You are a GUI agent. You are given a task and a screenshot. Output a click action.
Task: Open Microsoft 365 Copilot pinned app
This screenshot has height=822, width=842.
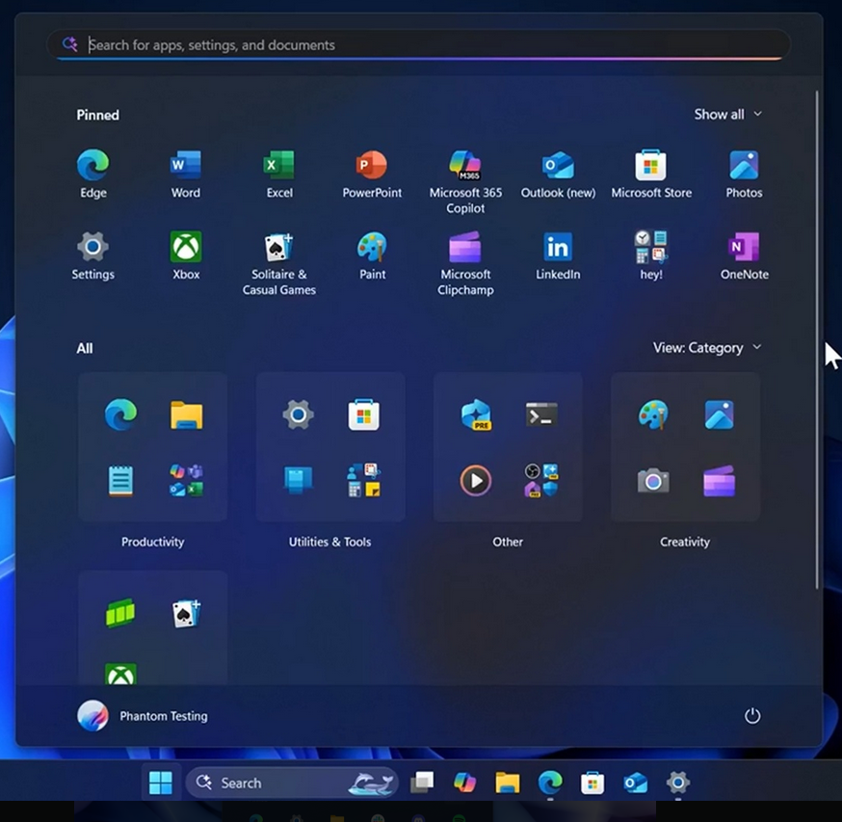(465, 181)
